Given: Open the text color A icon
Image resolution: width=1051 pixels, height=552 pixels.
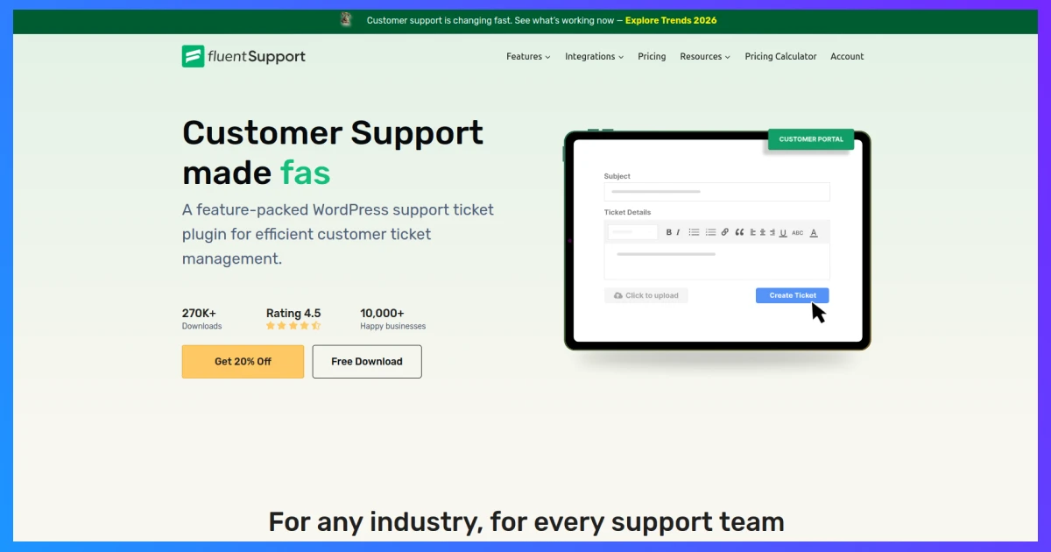Looking at the screenshot, I should (x=814, y=232).
